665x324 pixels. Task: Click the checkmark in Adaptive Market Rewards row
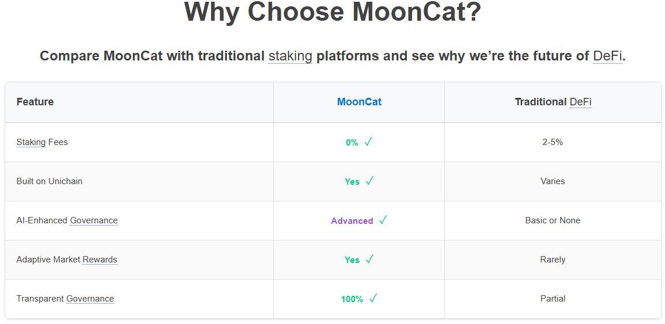(369, 259)
